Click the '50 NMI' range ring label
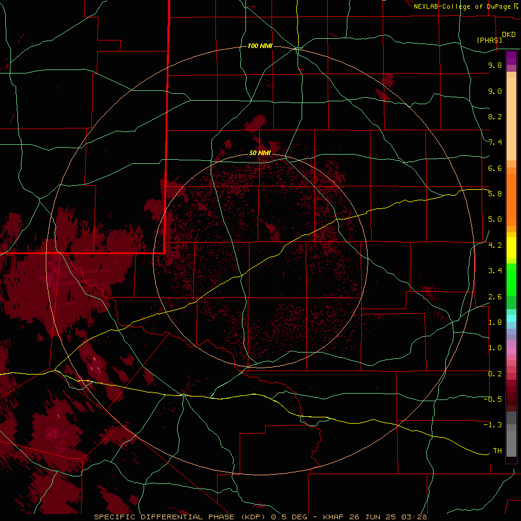Viewport: 521px width, 521px height. coord(260,153)
